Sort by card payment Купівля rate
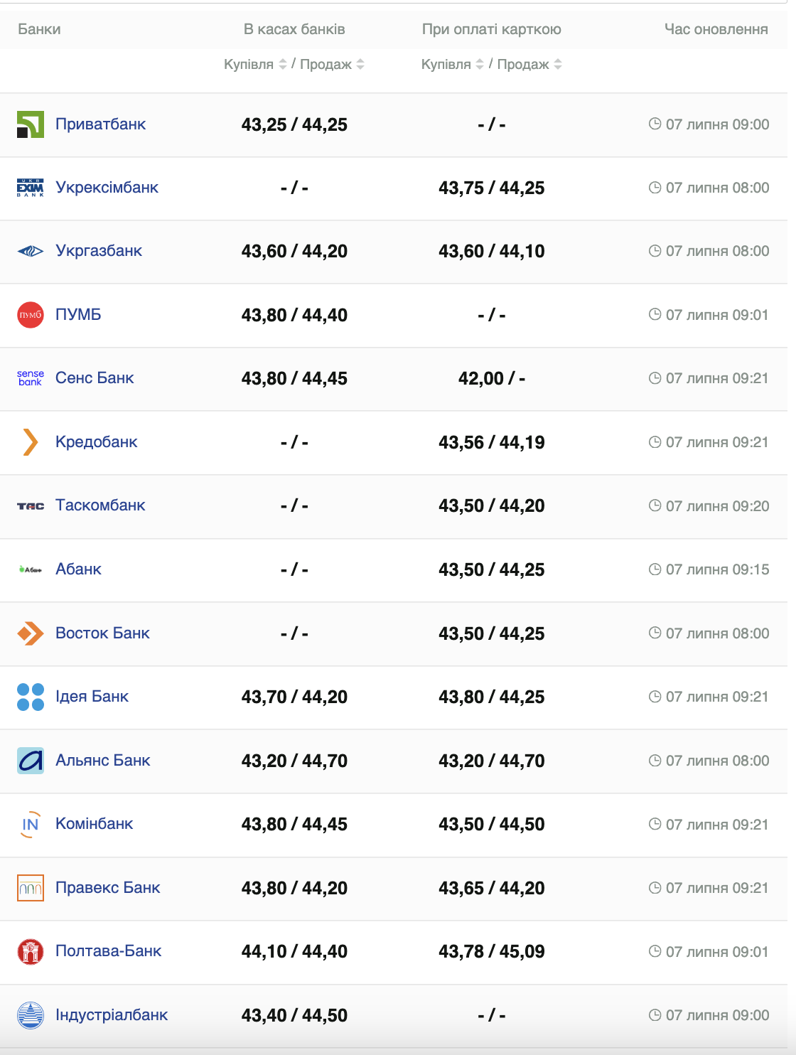Viewport: 796px width, 1055px height. click(x=480, y=65)
